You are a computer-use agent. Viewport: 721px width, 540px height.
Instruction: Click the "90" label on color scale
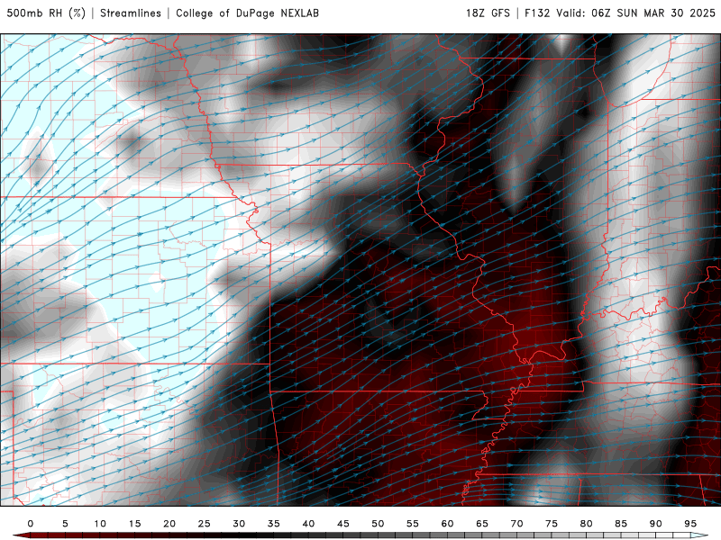[x=656, y=524]
